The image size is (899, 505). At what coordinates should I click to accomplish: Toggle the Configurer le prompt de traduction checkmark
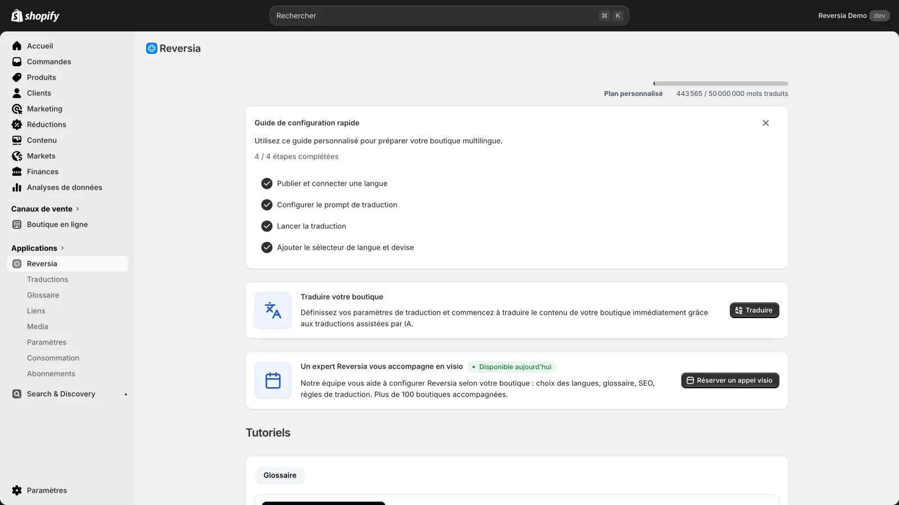click(267, 205)
